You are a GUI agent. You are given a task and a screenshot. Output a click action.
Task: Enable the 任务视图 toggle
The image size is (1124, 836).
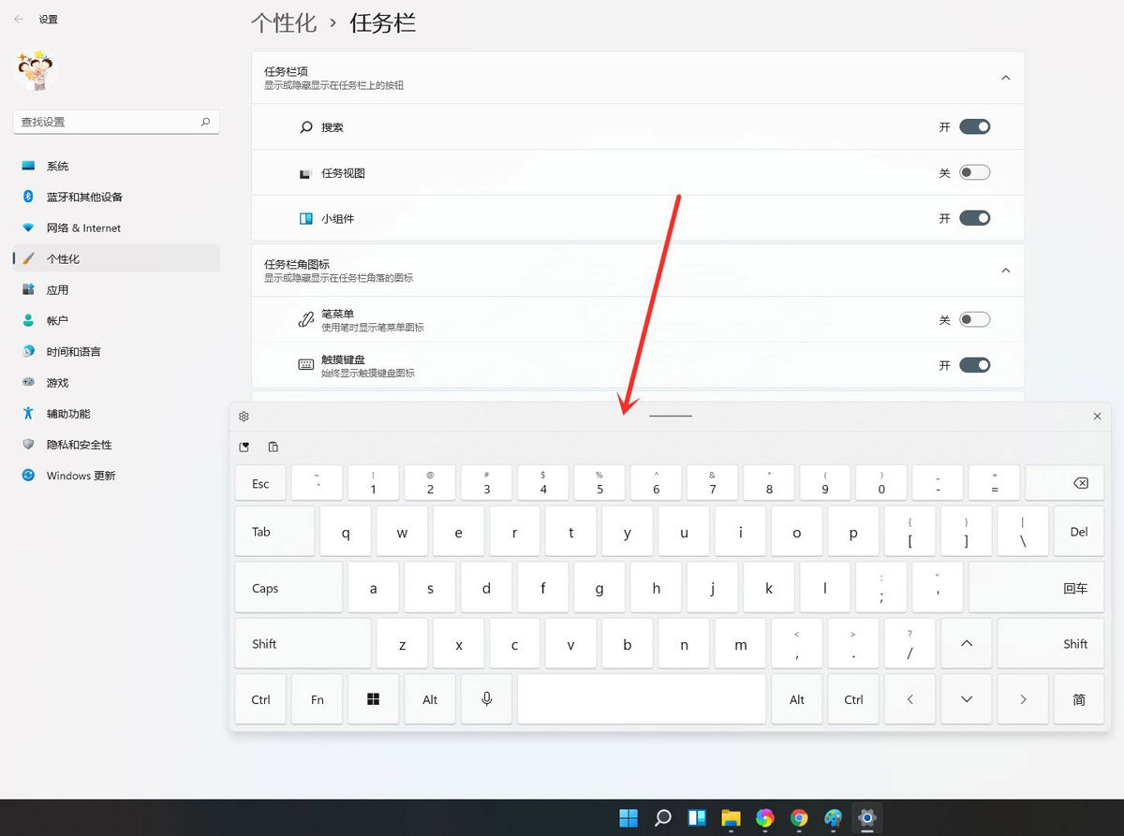[974, 171]
